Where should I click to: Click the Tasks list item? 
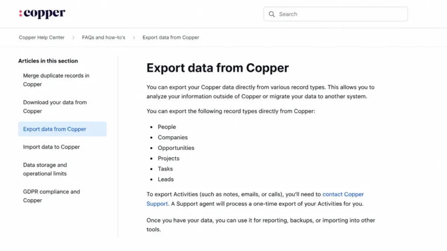tap(165, 169)
